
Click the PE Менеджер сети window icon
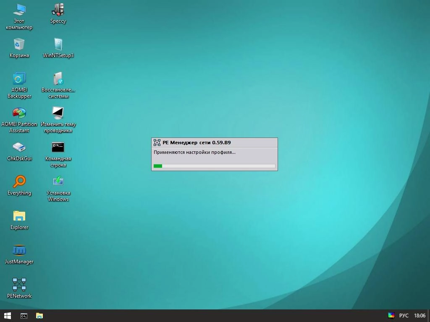click(x=157, y=143)
